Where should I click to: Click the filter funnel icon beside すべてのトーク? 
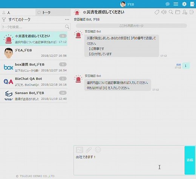pos(4,20)
